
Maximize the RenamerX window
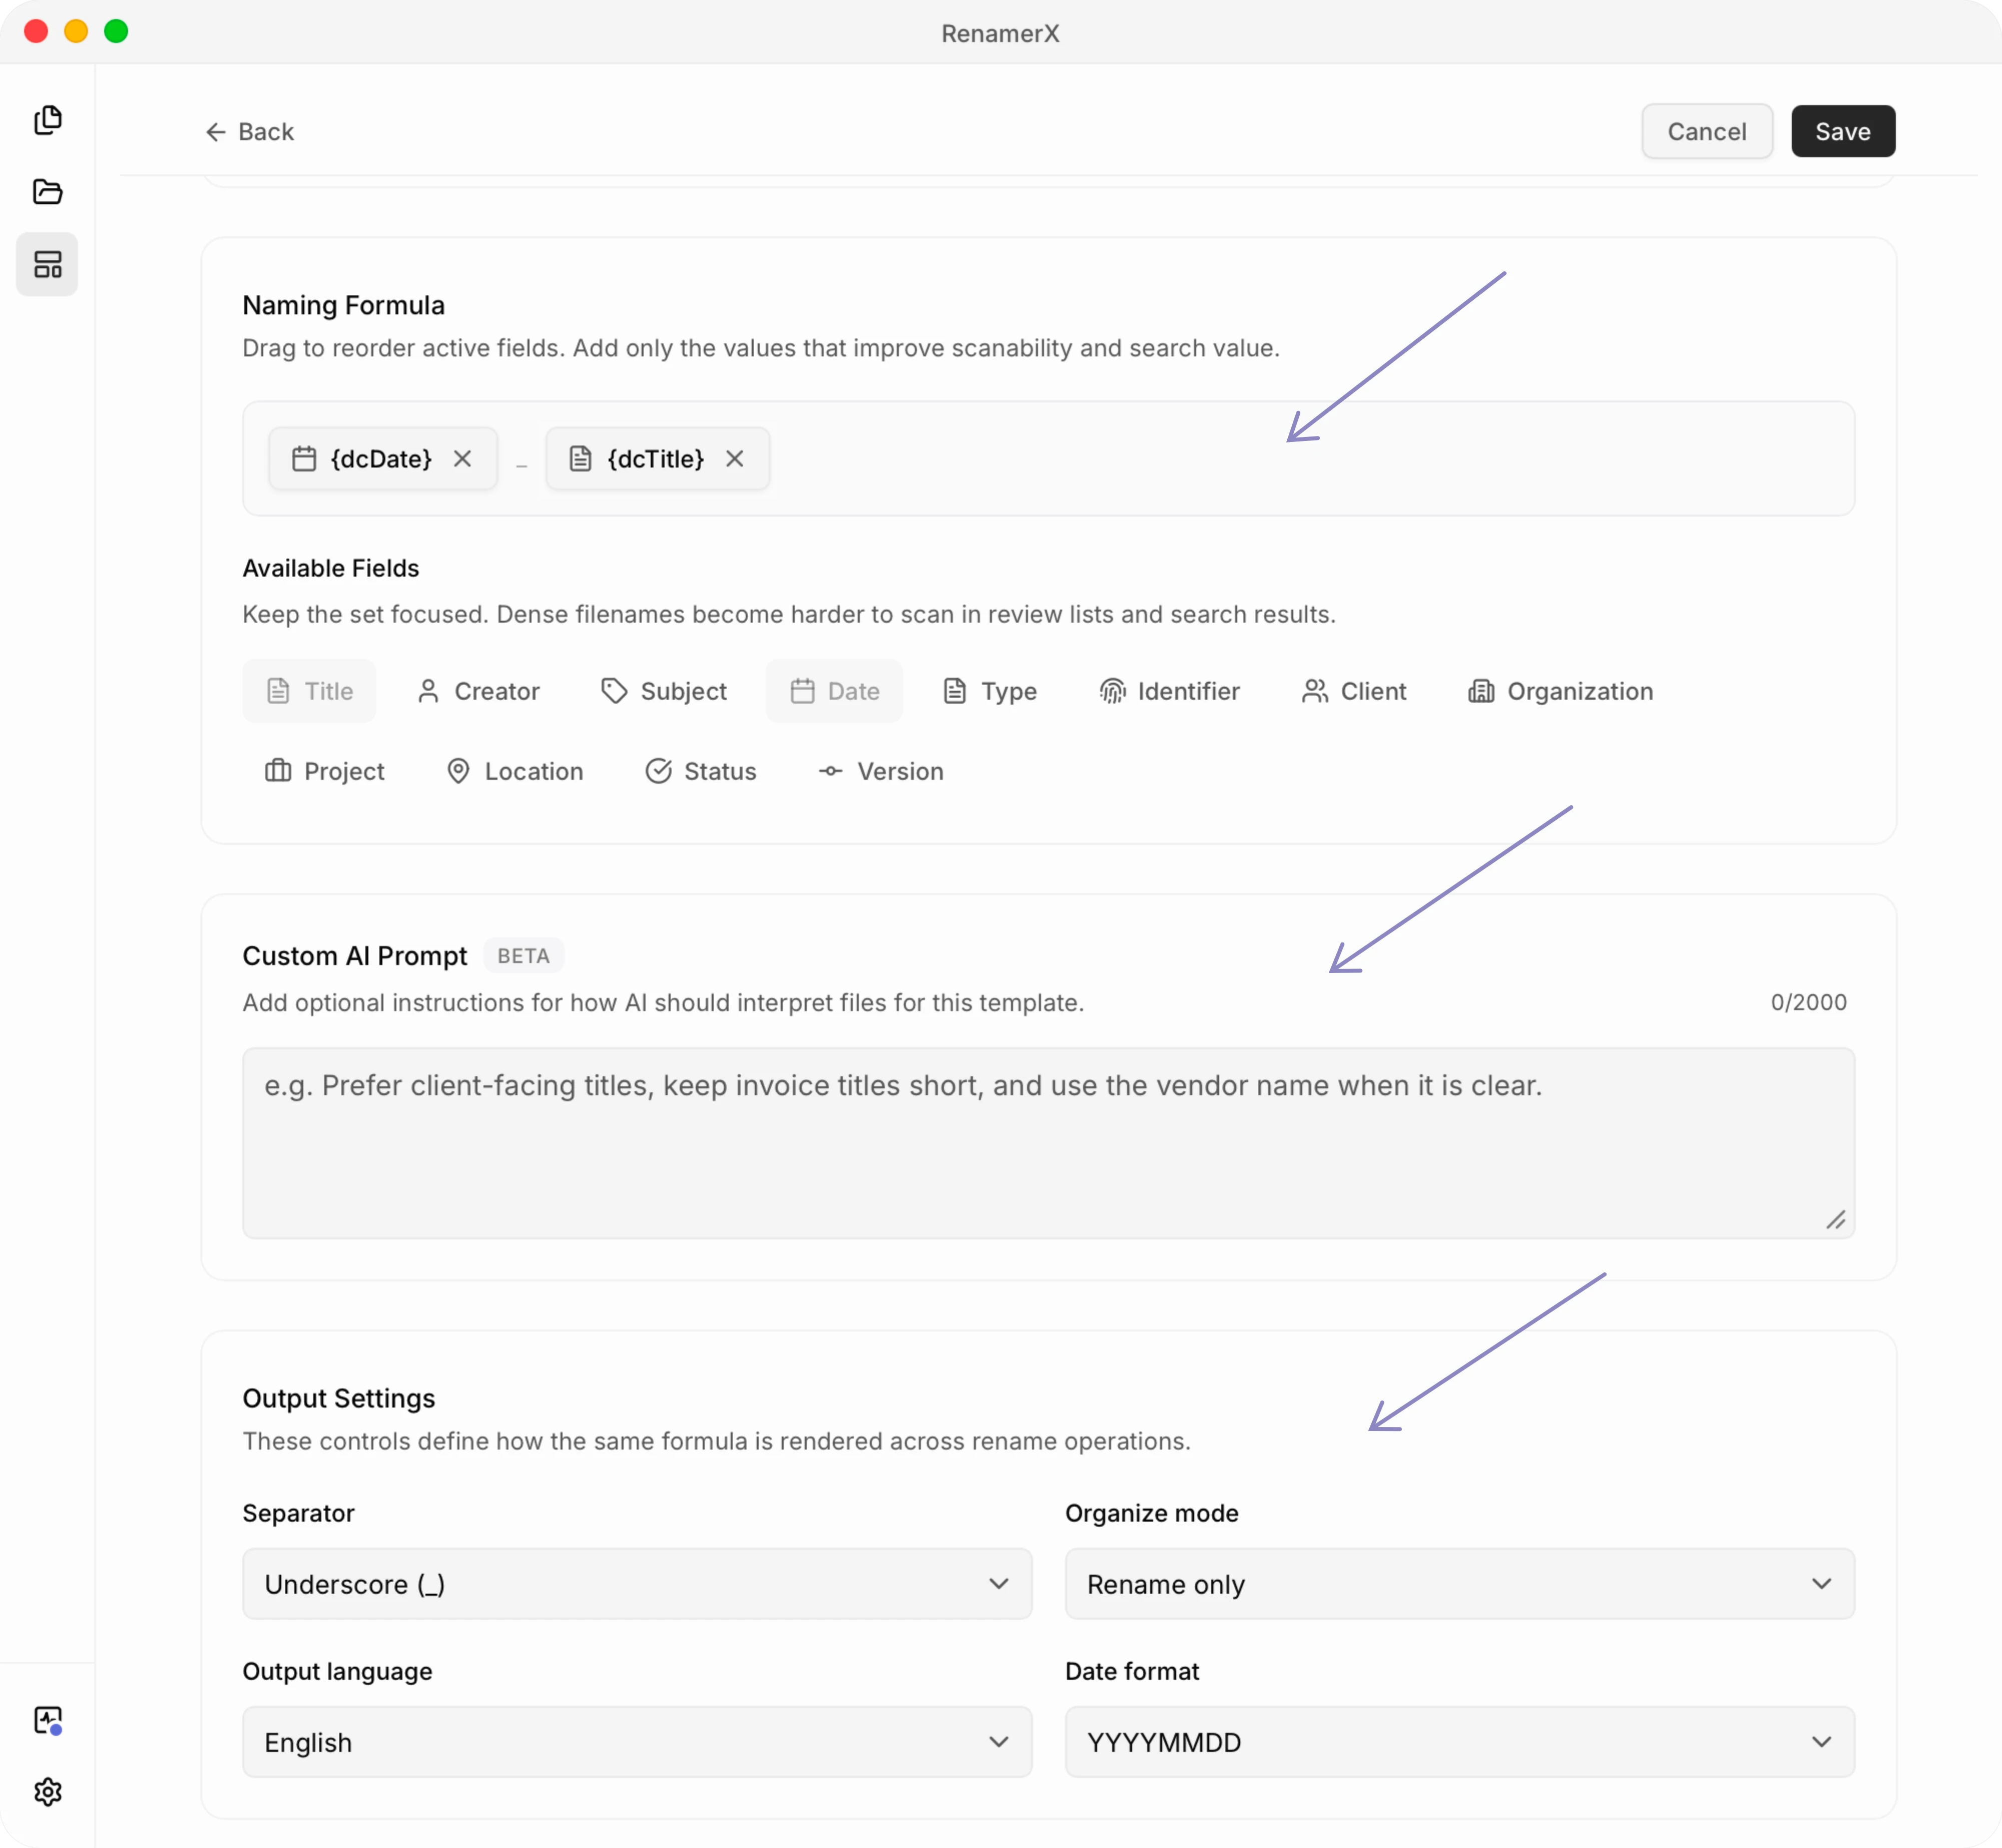116,31
